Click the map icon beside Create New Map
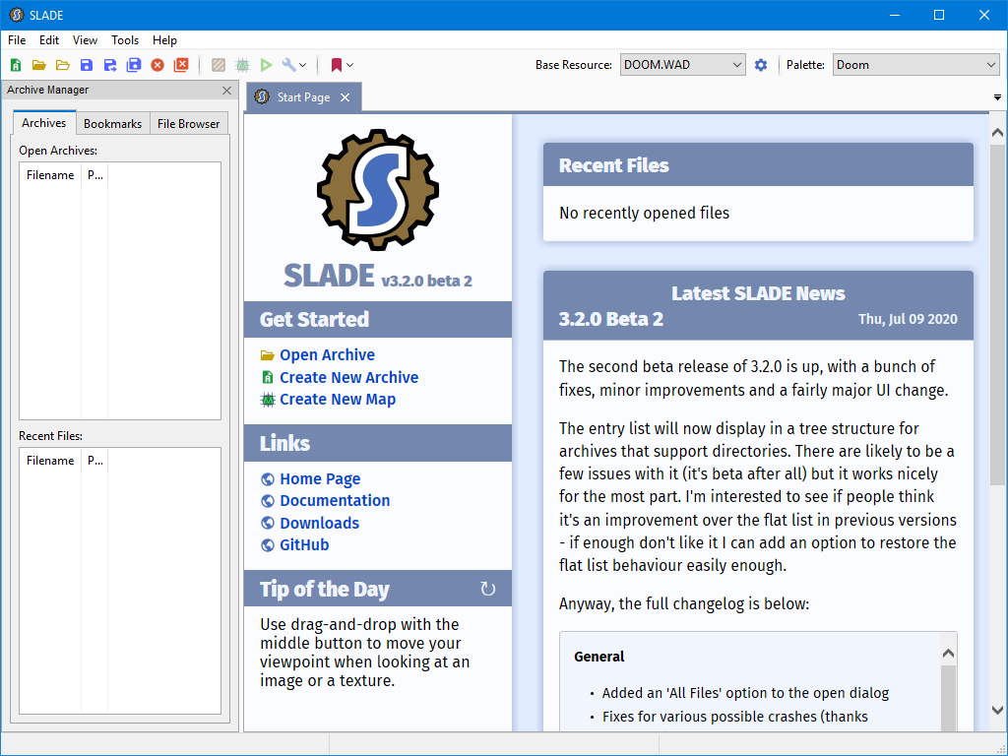Screen dimensions: 1008x756 [268, 400]
